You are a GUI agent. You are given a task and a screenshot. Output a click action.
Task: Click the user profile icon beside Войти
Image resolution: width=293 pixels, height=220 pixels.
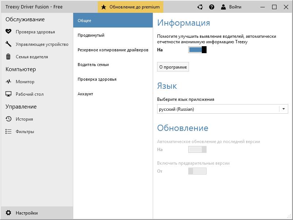(223, 7)
